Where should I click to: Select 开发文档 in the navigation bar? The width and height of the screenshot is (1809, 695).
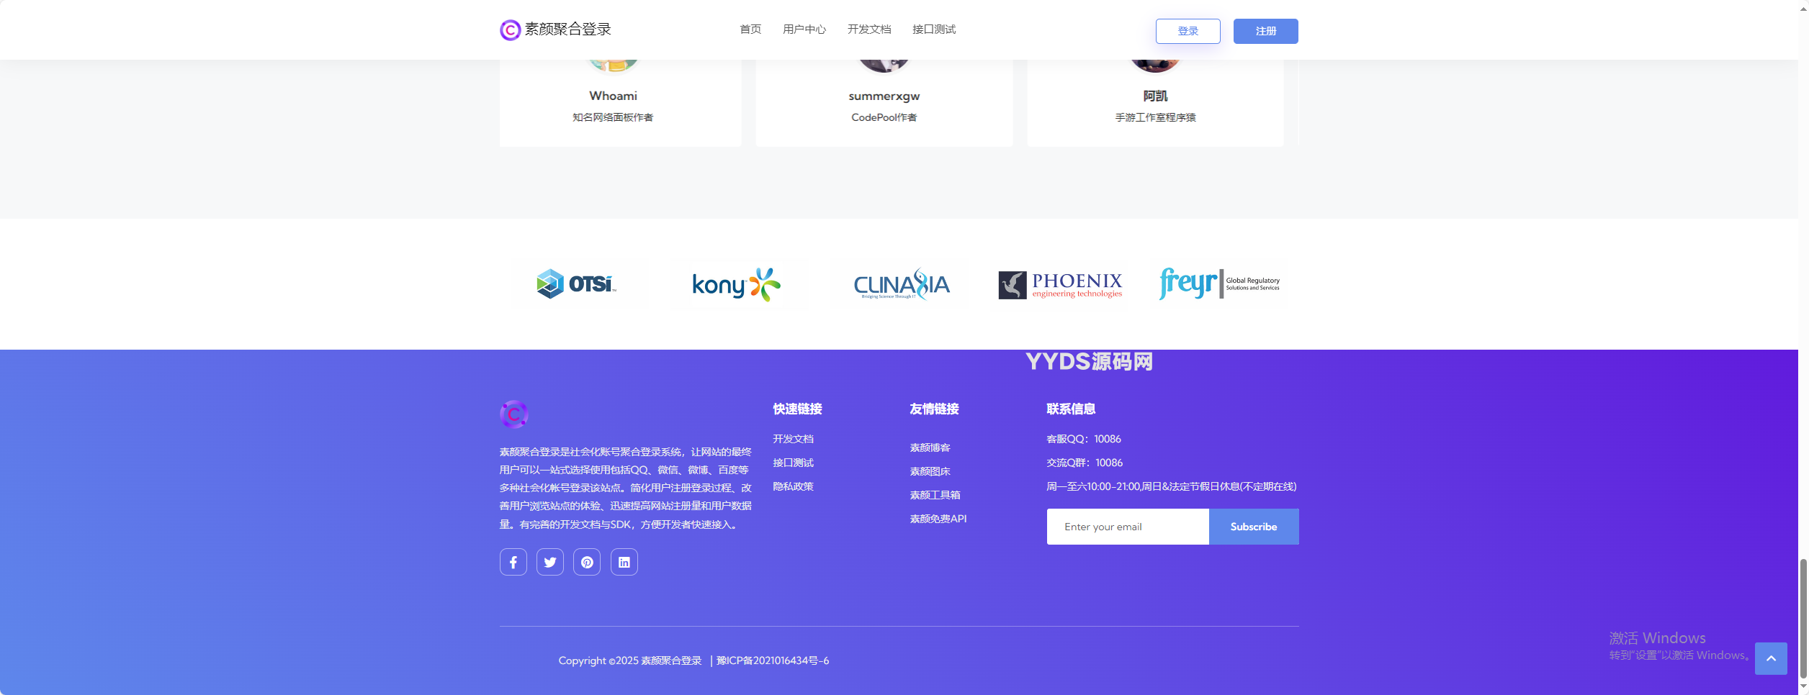(x=869, y=29)
